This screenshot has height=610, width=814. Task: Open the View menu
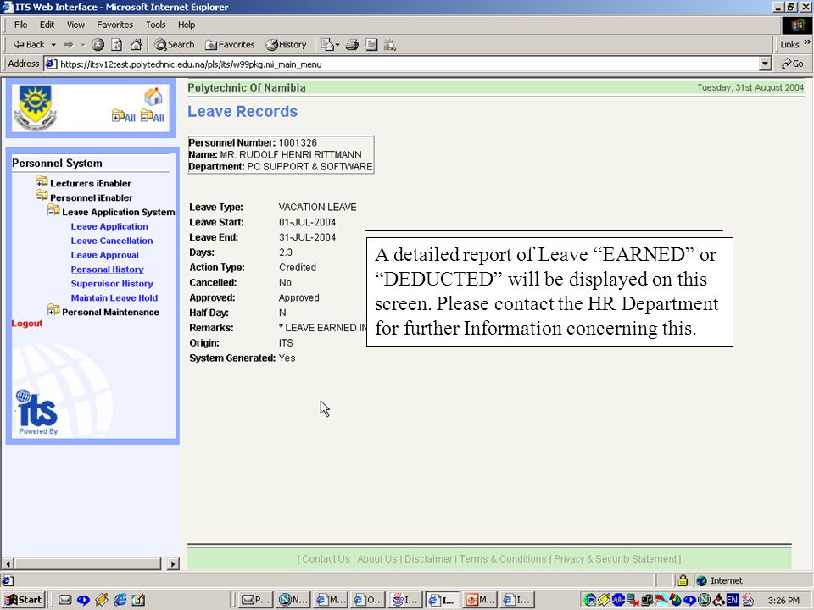[75, 25]
